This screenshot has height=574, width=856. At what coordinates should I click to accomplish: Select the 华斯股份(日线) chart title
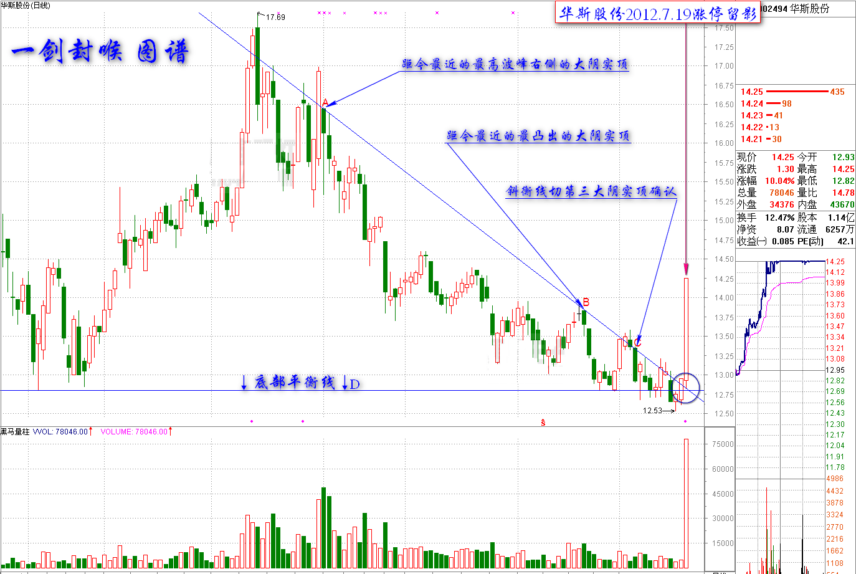pos(26,5)
